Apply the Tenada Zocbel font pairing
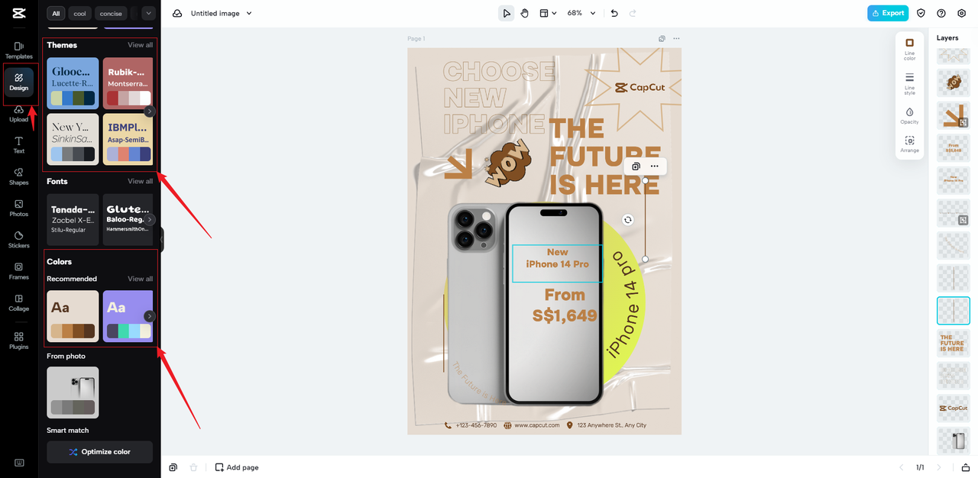This screenshot has height=478, width=978. click(x=73, y=219)
